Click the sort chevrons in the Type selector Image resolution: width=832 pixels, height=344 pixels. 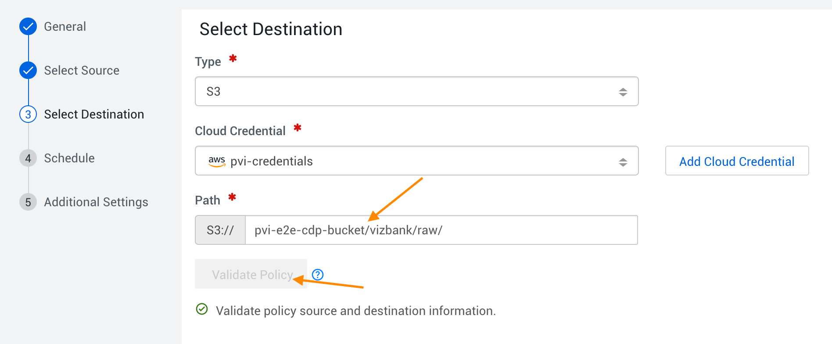[x=623, y=91]
